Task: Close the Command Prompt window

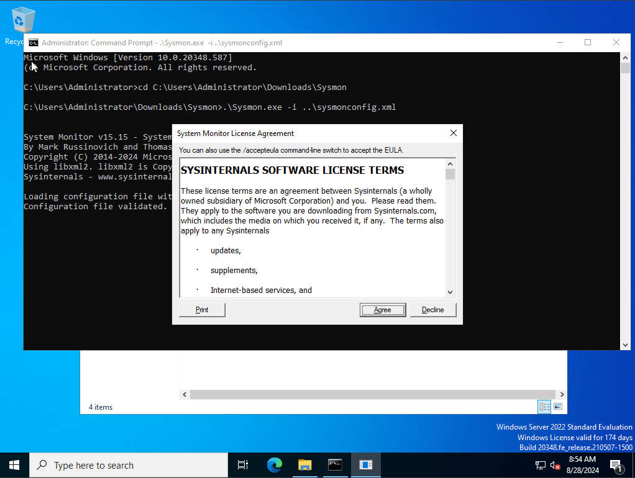Action: pyautogui.click(x=616, y=42)
